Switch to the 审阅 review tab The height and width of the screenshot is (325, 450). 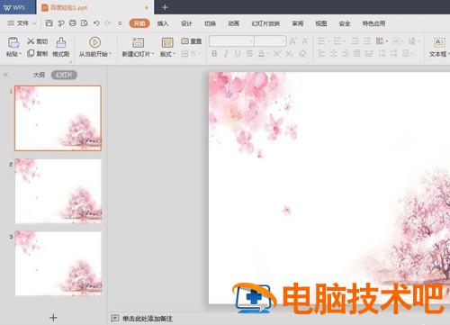(x=298, y=23)
